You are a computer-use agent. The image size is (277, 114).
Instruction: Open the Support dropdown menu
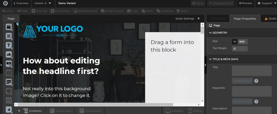pos(267,3)
